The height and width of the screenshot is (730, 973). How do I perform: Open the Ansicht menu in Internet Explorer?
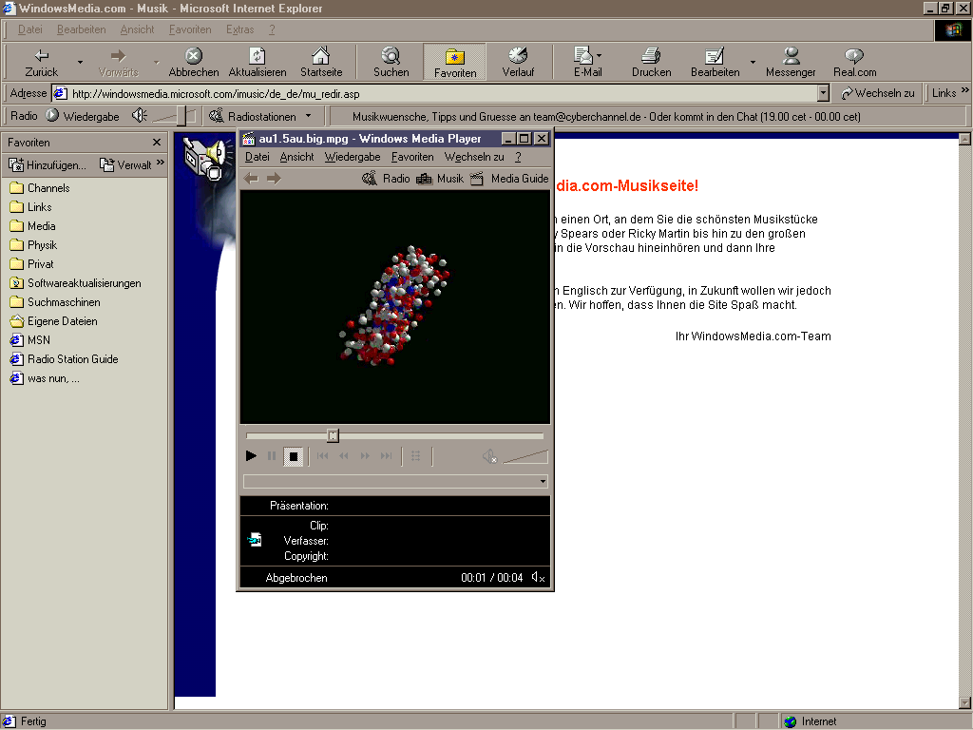(137, 29)
